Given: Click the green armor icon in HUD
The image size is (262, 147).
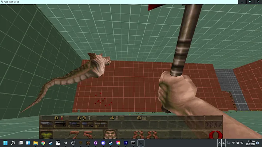Looking at the screenshot, I should click(46, 135).
